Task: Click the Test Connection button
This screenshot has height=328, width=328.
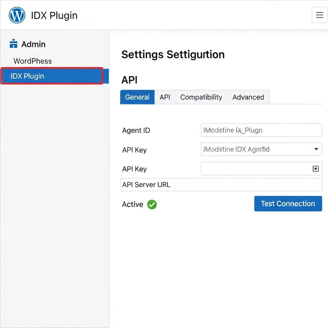Action: pyautogui.click(x=288, y=203)
